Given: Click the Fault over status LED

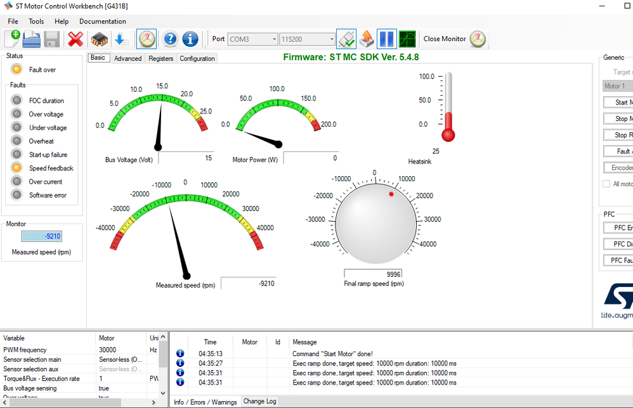Looking at the screenshot, I should tap(16, 69).
